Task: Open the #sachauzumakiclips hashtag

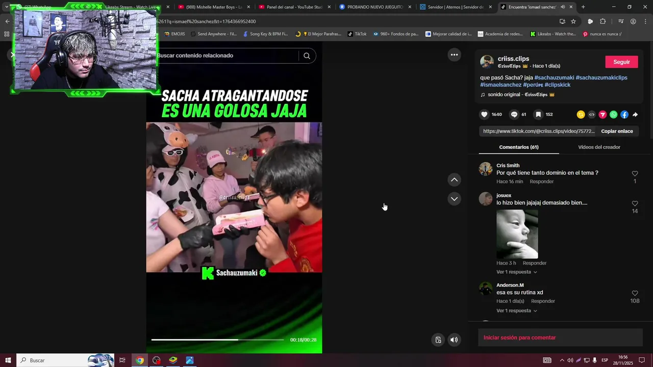Action: 601,77
